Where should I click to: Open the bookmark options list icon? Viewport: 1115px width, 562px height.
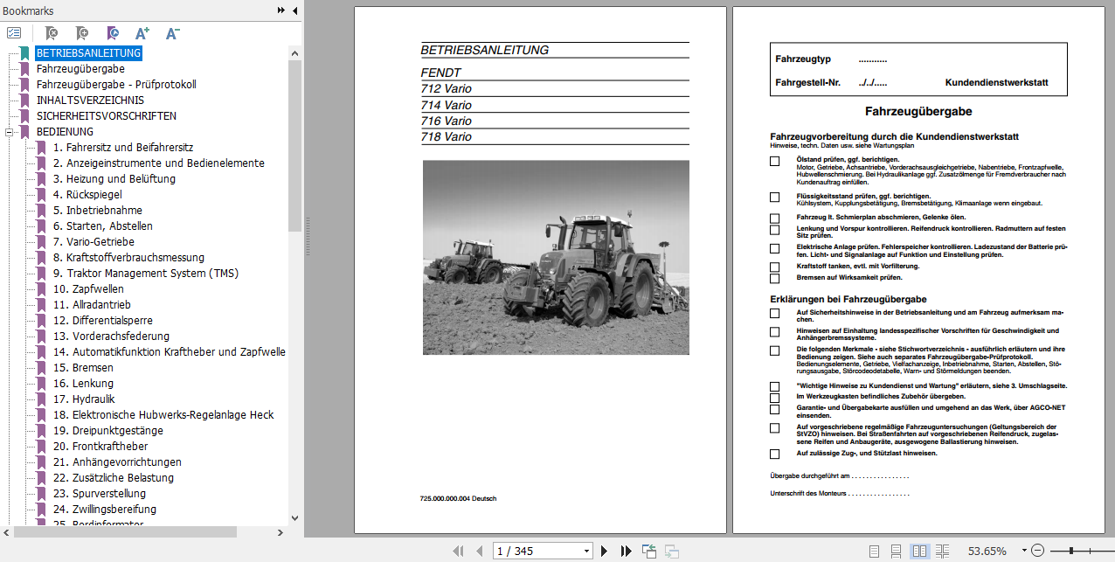click(x=14, y=33)
